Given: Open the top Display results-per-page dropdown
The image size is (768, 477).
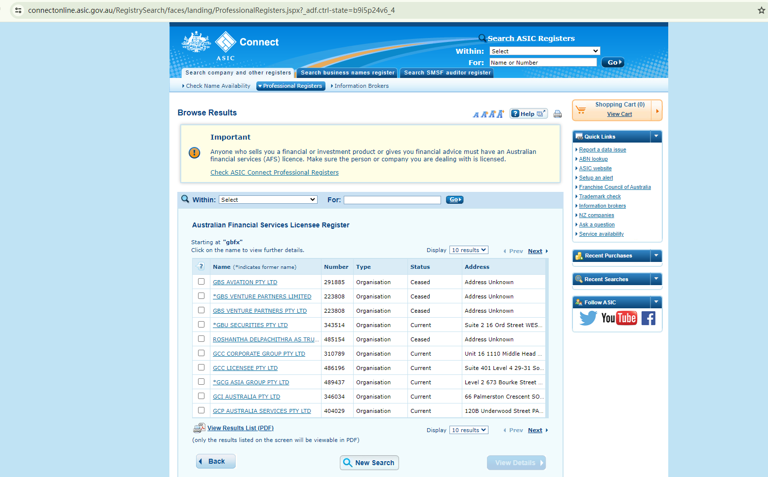Looking at the screenshot, I should click(469, 250).
